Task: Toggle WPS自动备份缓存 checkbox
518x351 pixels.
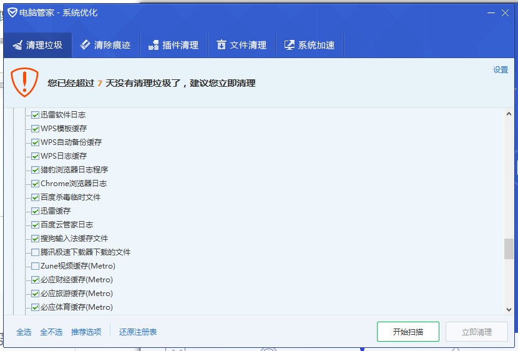Action: [35, 142]
